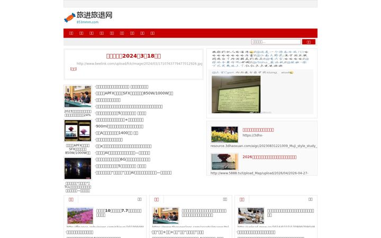Click the www.beelink.com image URL text
This screenshot has height=238, width=381.
coord(140,63)
